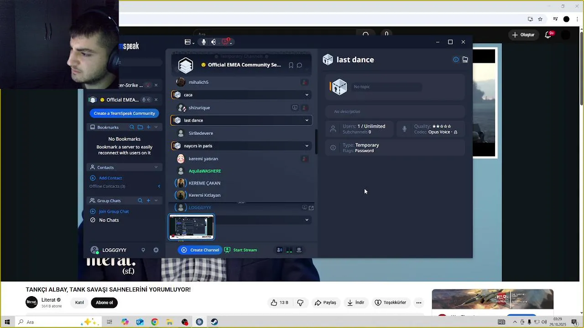The height and width of the screenshot is (328, 584).
Task: Add bookmark folder icon
Action: pyautogui.click(x=140, y=127)
